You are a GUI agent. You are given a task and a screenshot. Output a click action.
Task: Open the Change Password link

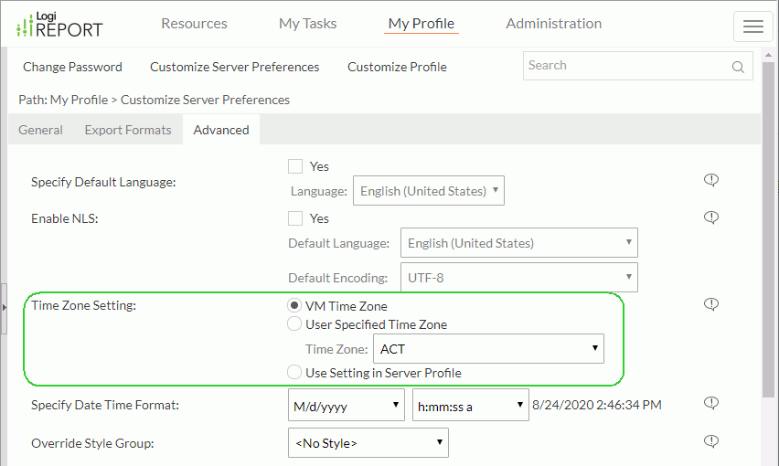(x=72, y=67)
